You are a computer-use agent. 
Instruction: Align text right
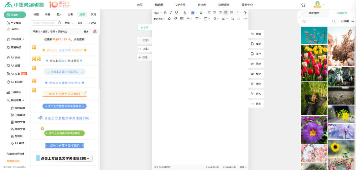point(220,13)
